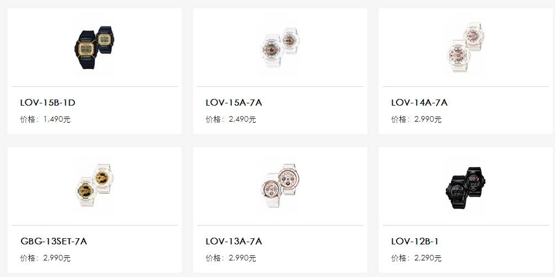Open the LOV-13A-7A rose gold watch image
This screenshot has width=555, height=277.
tap(280, 185)
